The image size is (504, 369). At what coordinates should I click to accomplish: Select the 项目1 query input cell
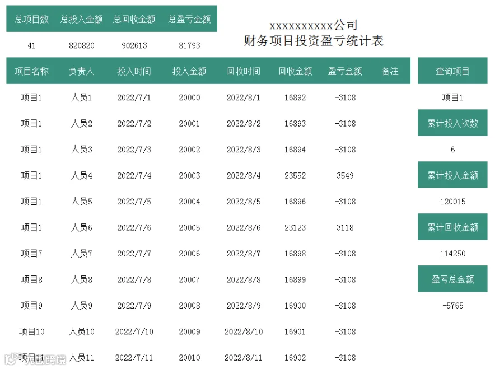[452, 97]
